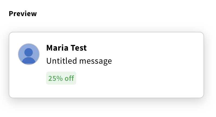The image size is (216, 117).
Task: Click the green 25% off badge
Action: pyautogui.click(x=61, y=78)
